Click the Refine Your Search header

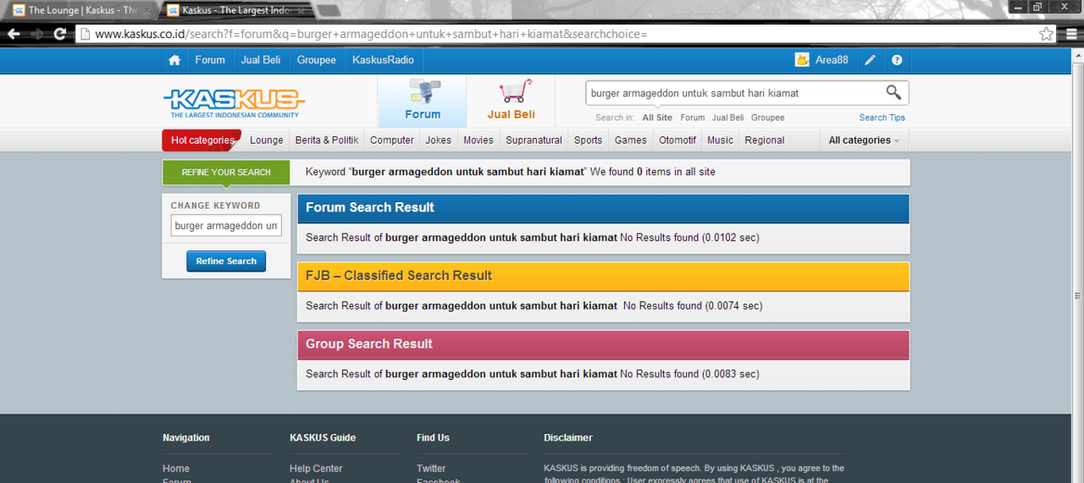pyautogui.click(x=226, y=173)
